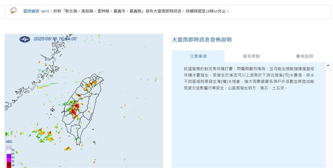Click the thunderstorm cloud alert icon
Screen dimensions: 333x168
pyautogui.click(x=14, y=11)
